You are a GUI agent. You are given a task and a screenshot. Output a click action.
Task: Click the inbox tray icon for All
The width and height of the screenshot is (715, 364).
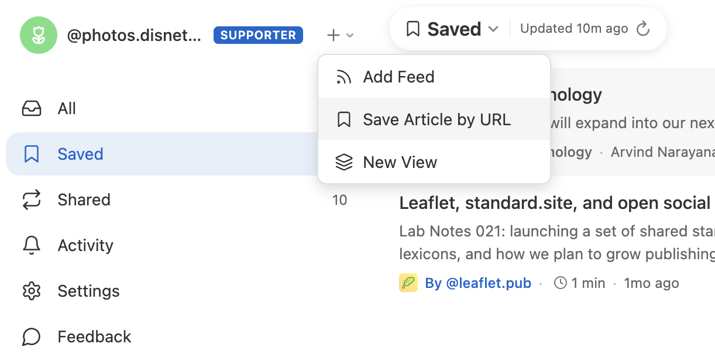[32, 109]
